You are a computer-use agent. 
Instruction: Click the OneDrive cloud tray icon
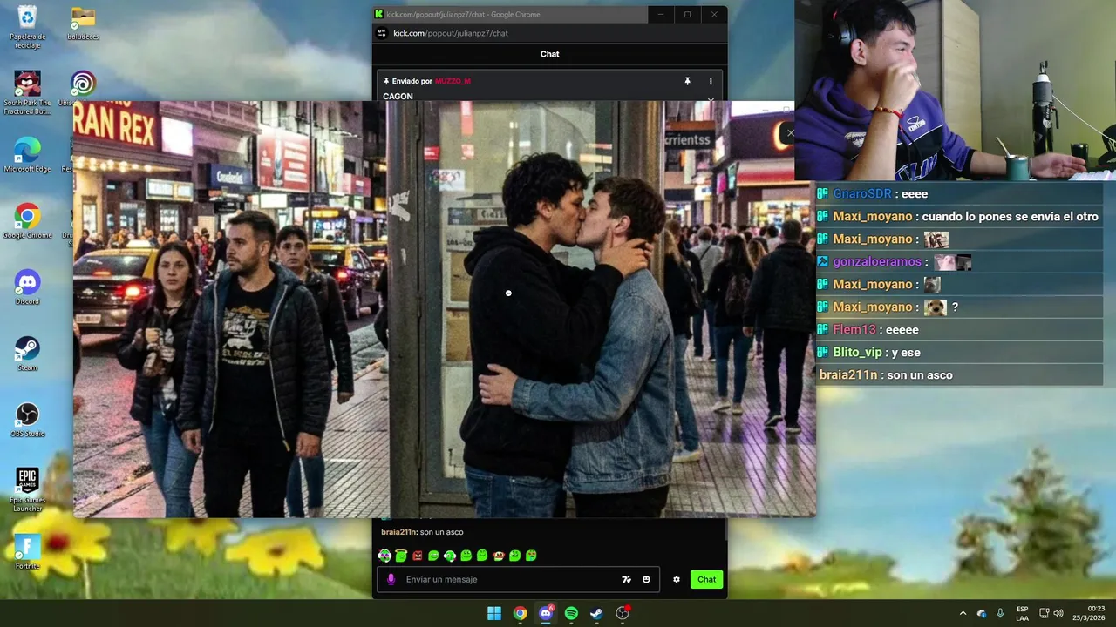(x=982, y=613)
